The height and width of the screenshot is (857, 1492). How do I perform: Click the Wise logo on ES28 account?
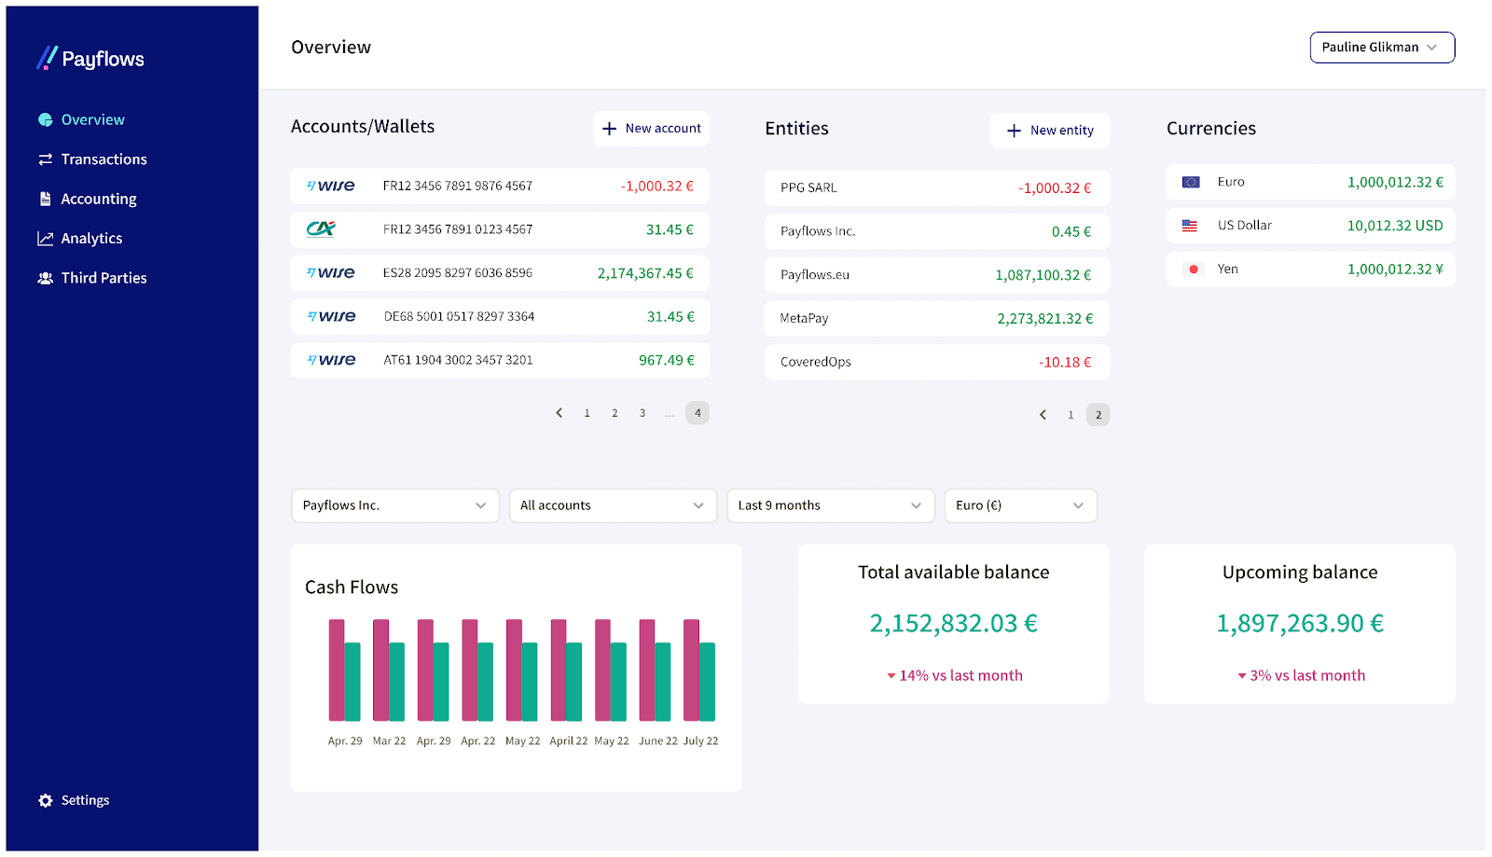click(x=330, y=272)
